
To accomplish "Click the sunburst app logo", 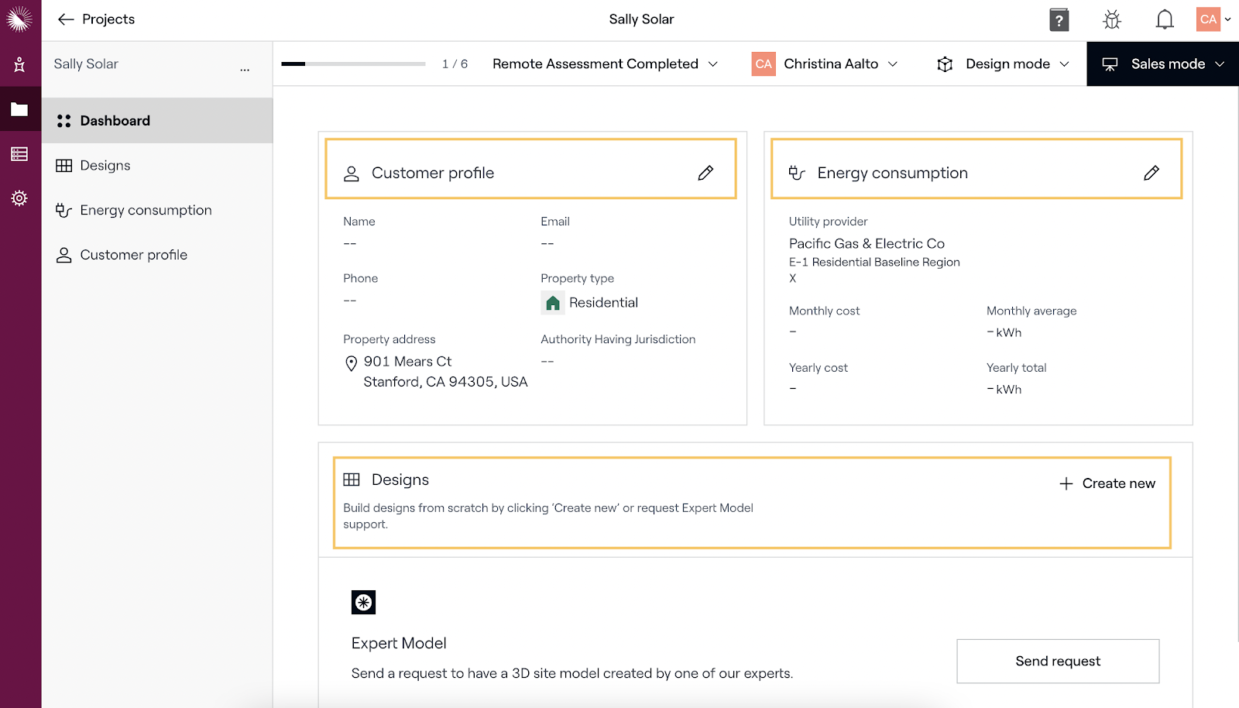I will coord(19,19).
